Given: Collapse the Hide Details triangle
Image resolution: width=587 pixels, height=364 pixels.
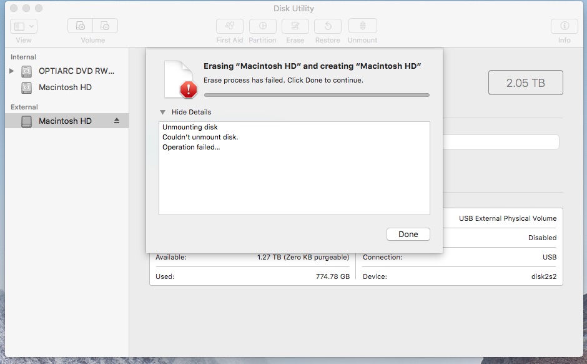Looking at the screenshot, I should click(163, 113).
